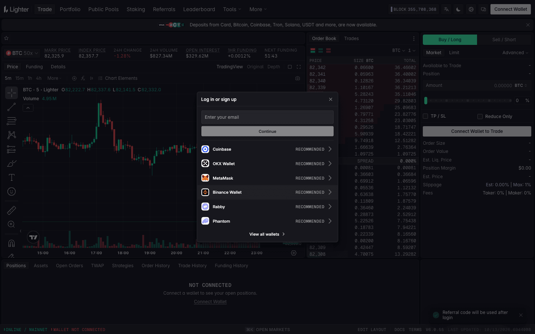The width and height of the screenshot is (535, 334).
Task: Favorite the market with star icon
Action: click(6, 38)
